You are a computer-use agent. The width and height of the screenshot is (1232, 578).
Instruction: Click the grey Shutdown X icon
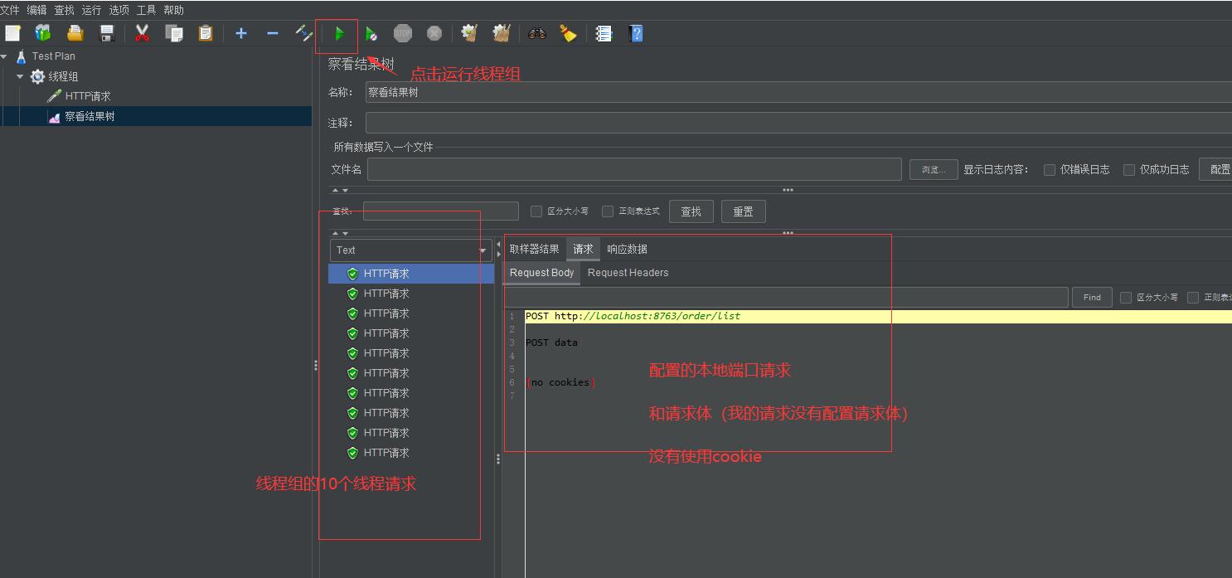click(434, 33)
